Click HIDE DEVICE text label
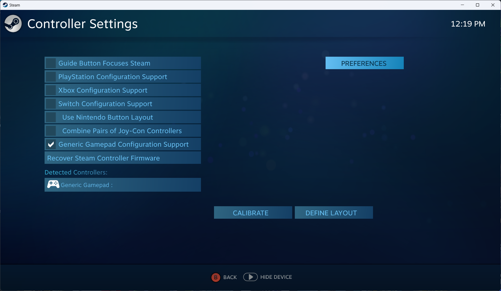The image size is (501, 291). (276, 277)
